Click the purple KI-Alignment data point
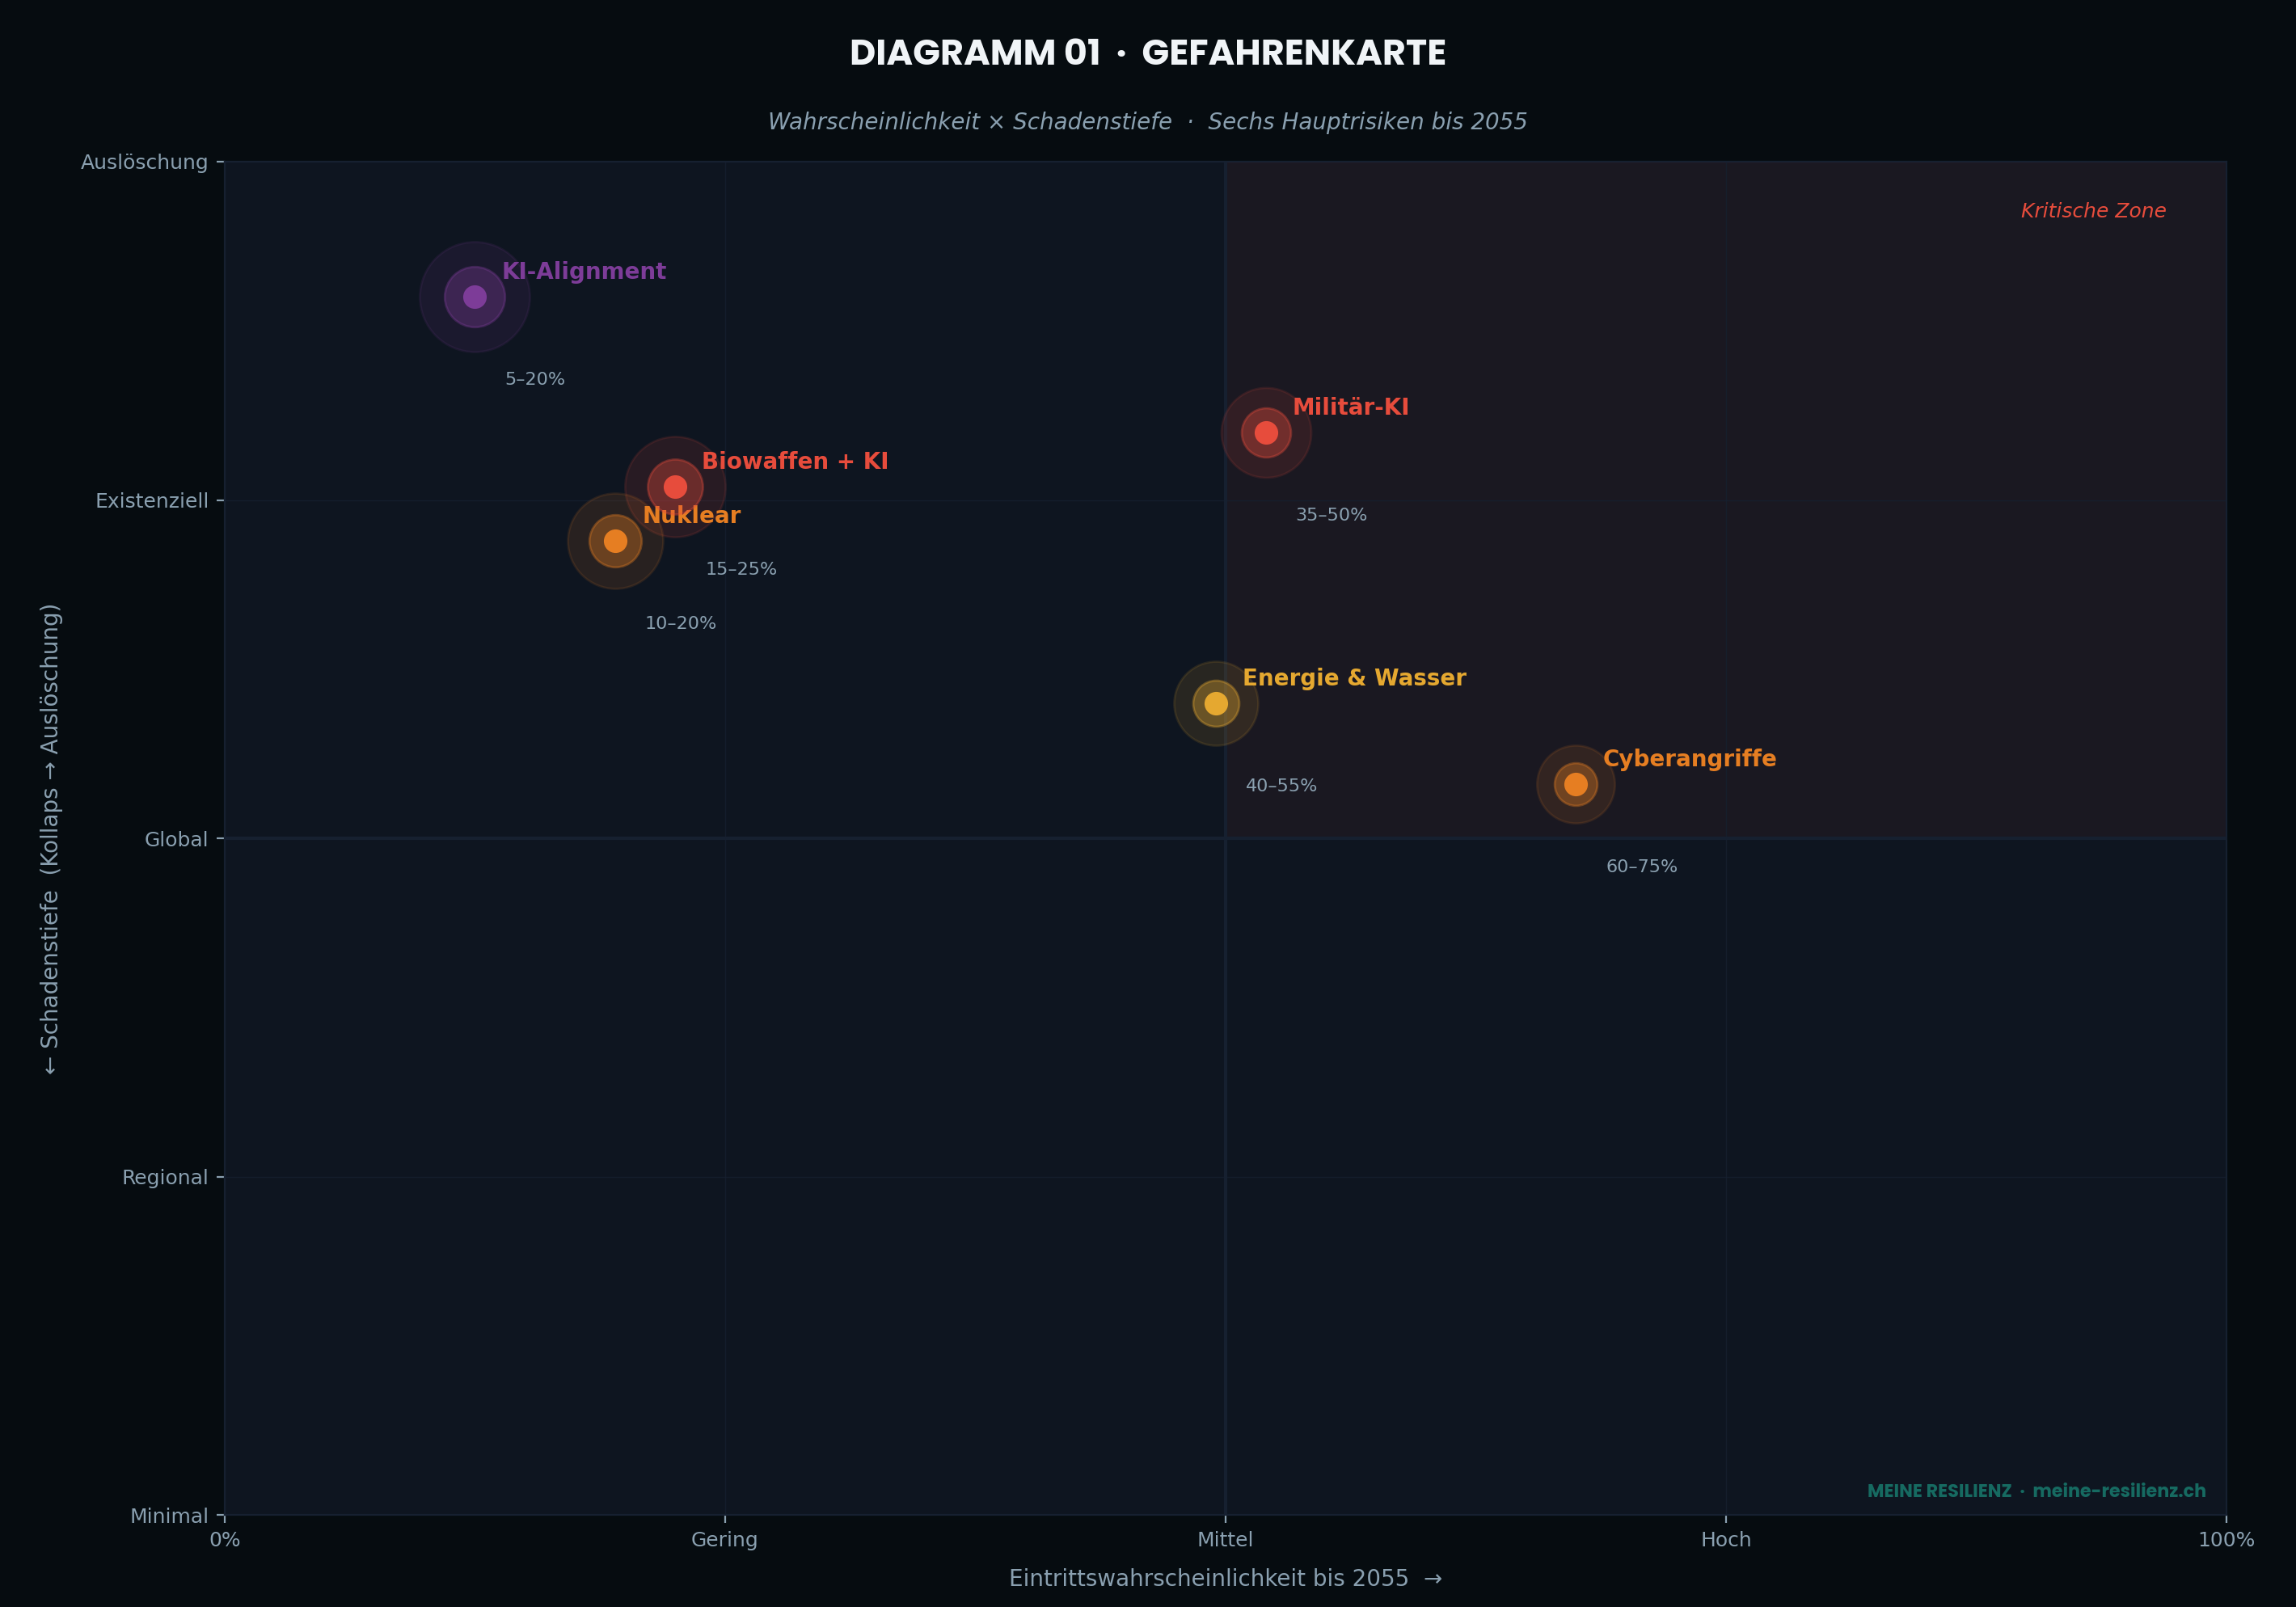This screenshot has width=2296, height=1607. [x=474, y=297]
